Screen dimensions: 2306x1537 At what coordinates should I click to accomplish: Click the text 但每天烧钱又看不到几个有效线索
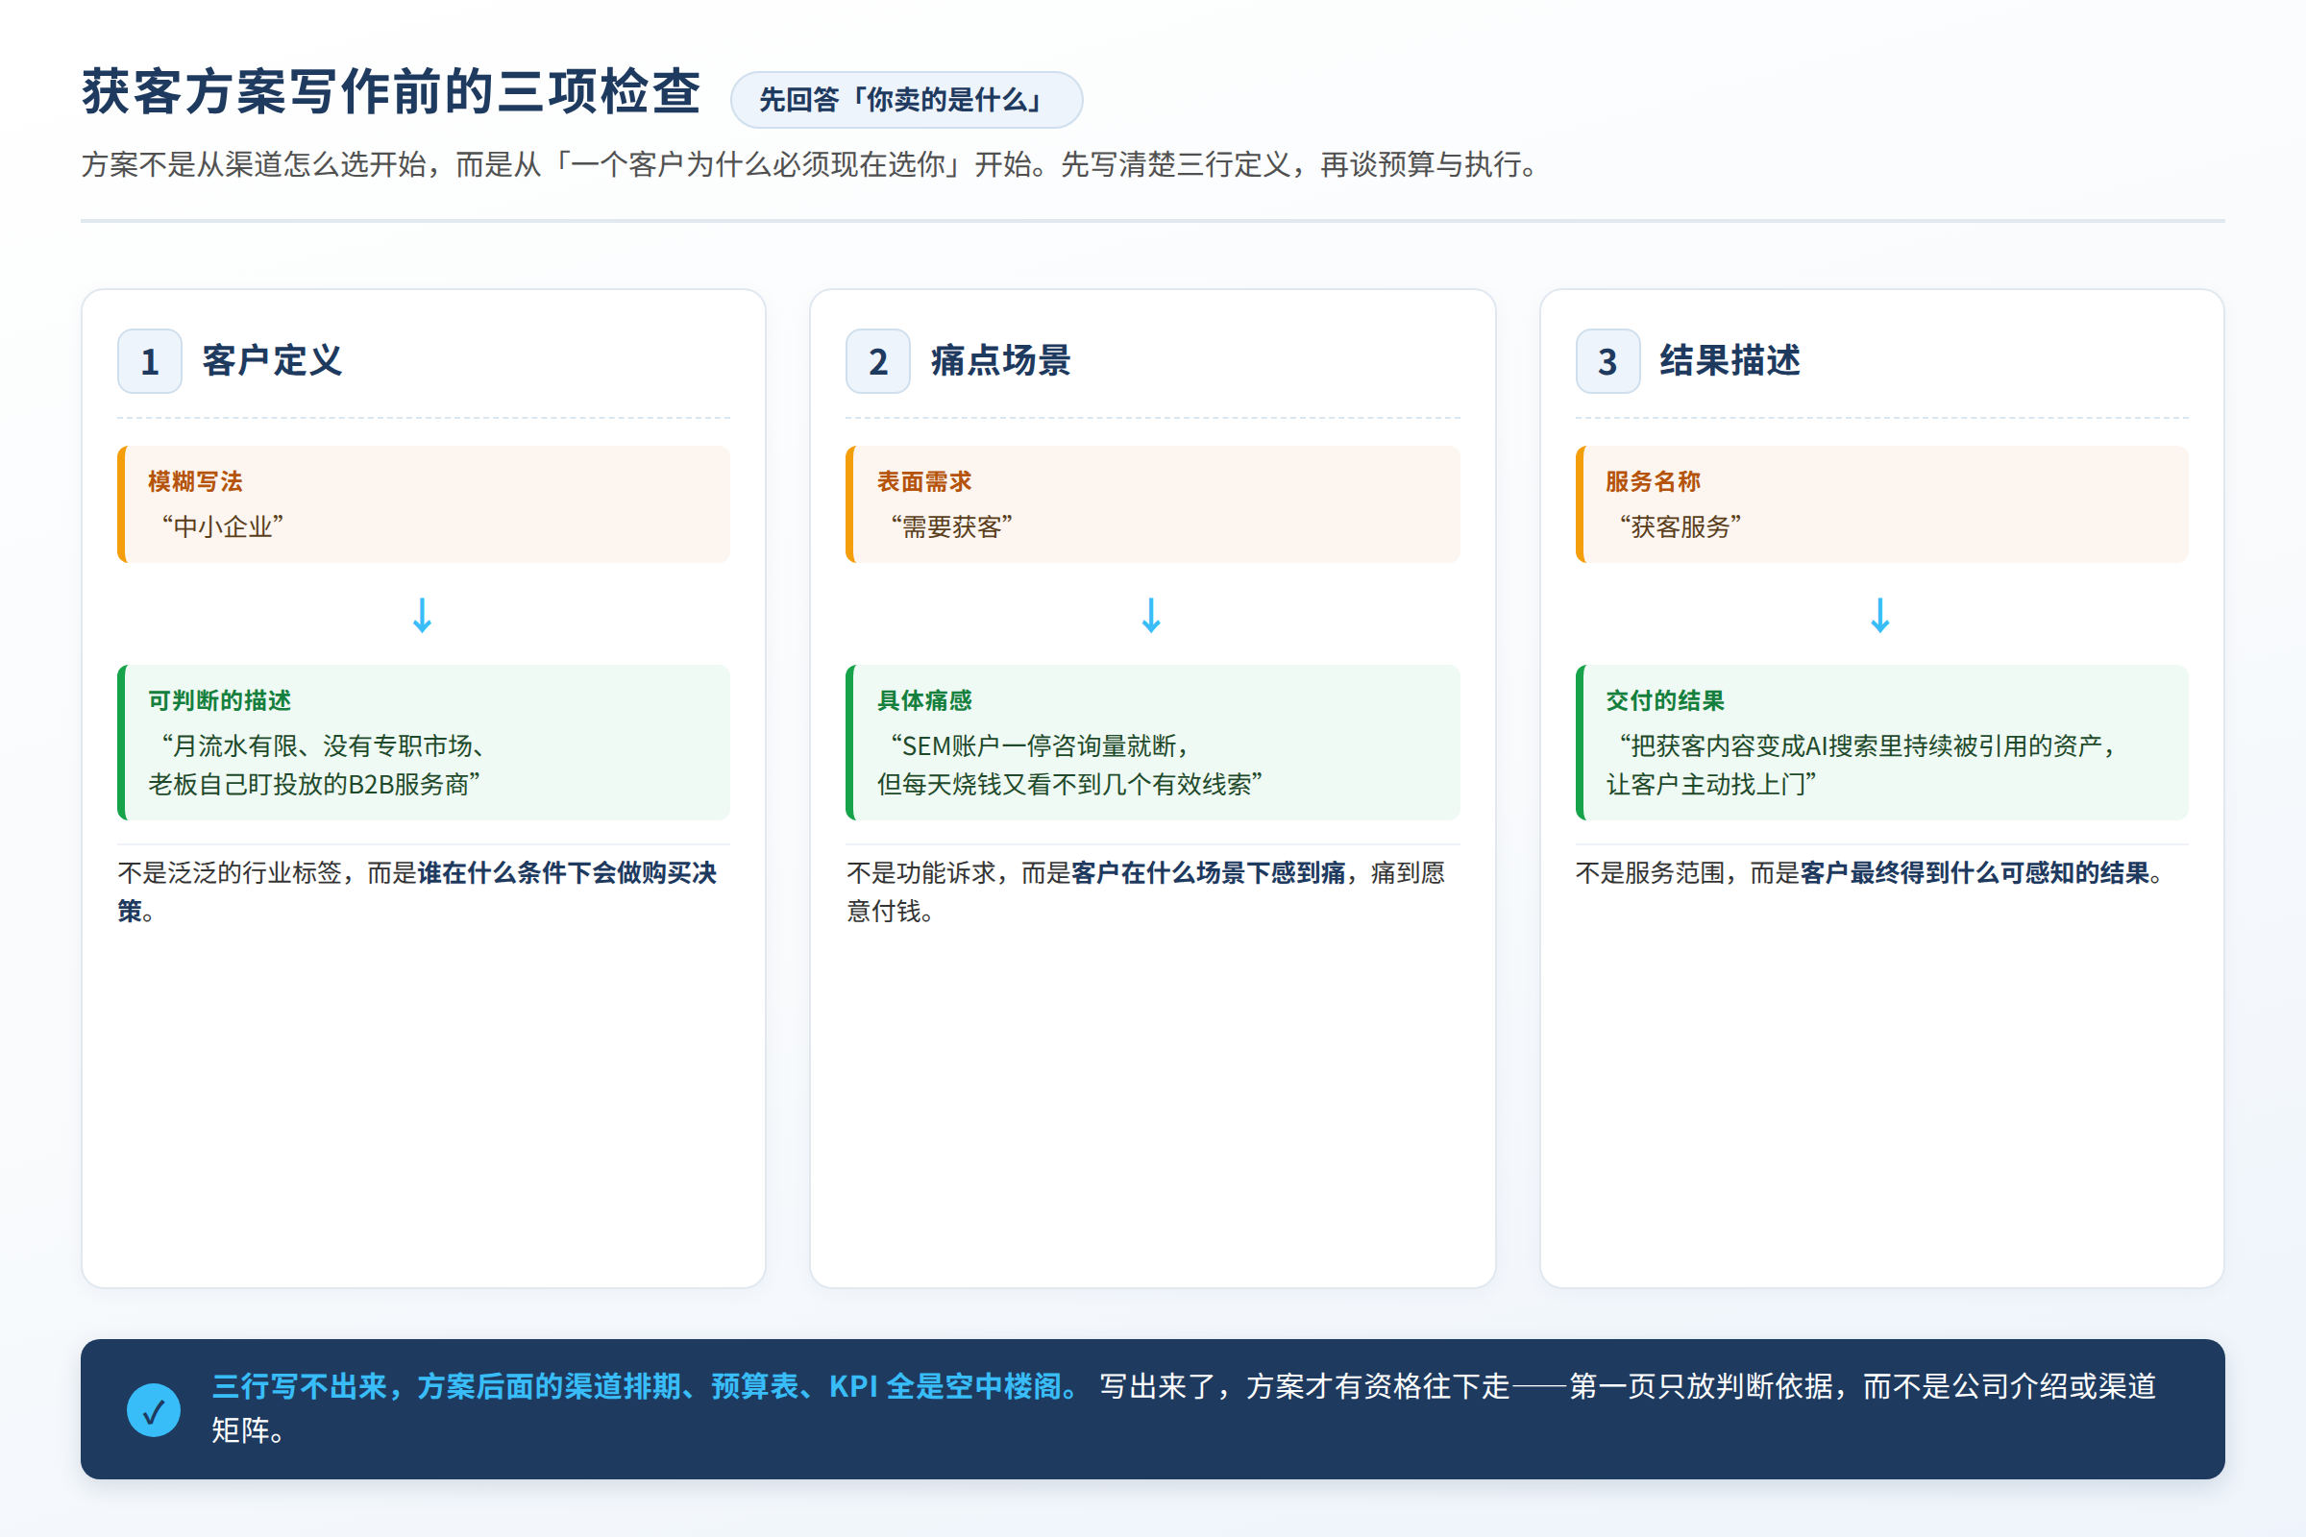(1064, 784)
